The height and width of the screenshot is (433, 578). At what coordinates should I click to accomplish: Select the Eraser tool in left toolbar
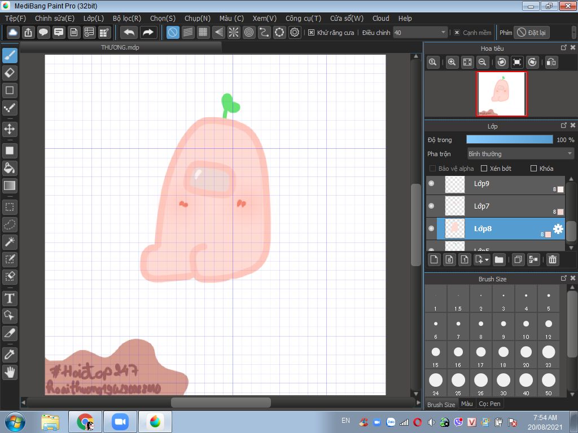pos(10,73)
